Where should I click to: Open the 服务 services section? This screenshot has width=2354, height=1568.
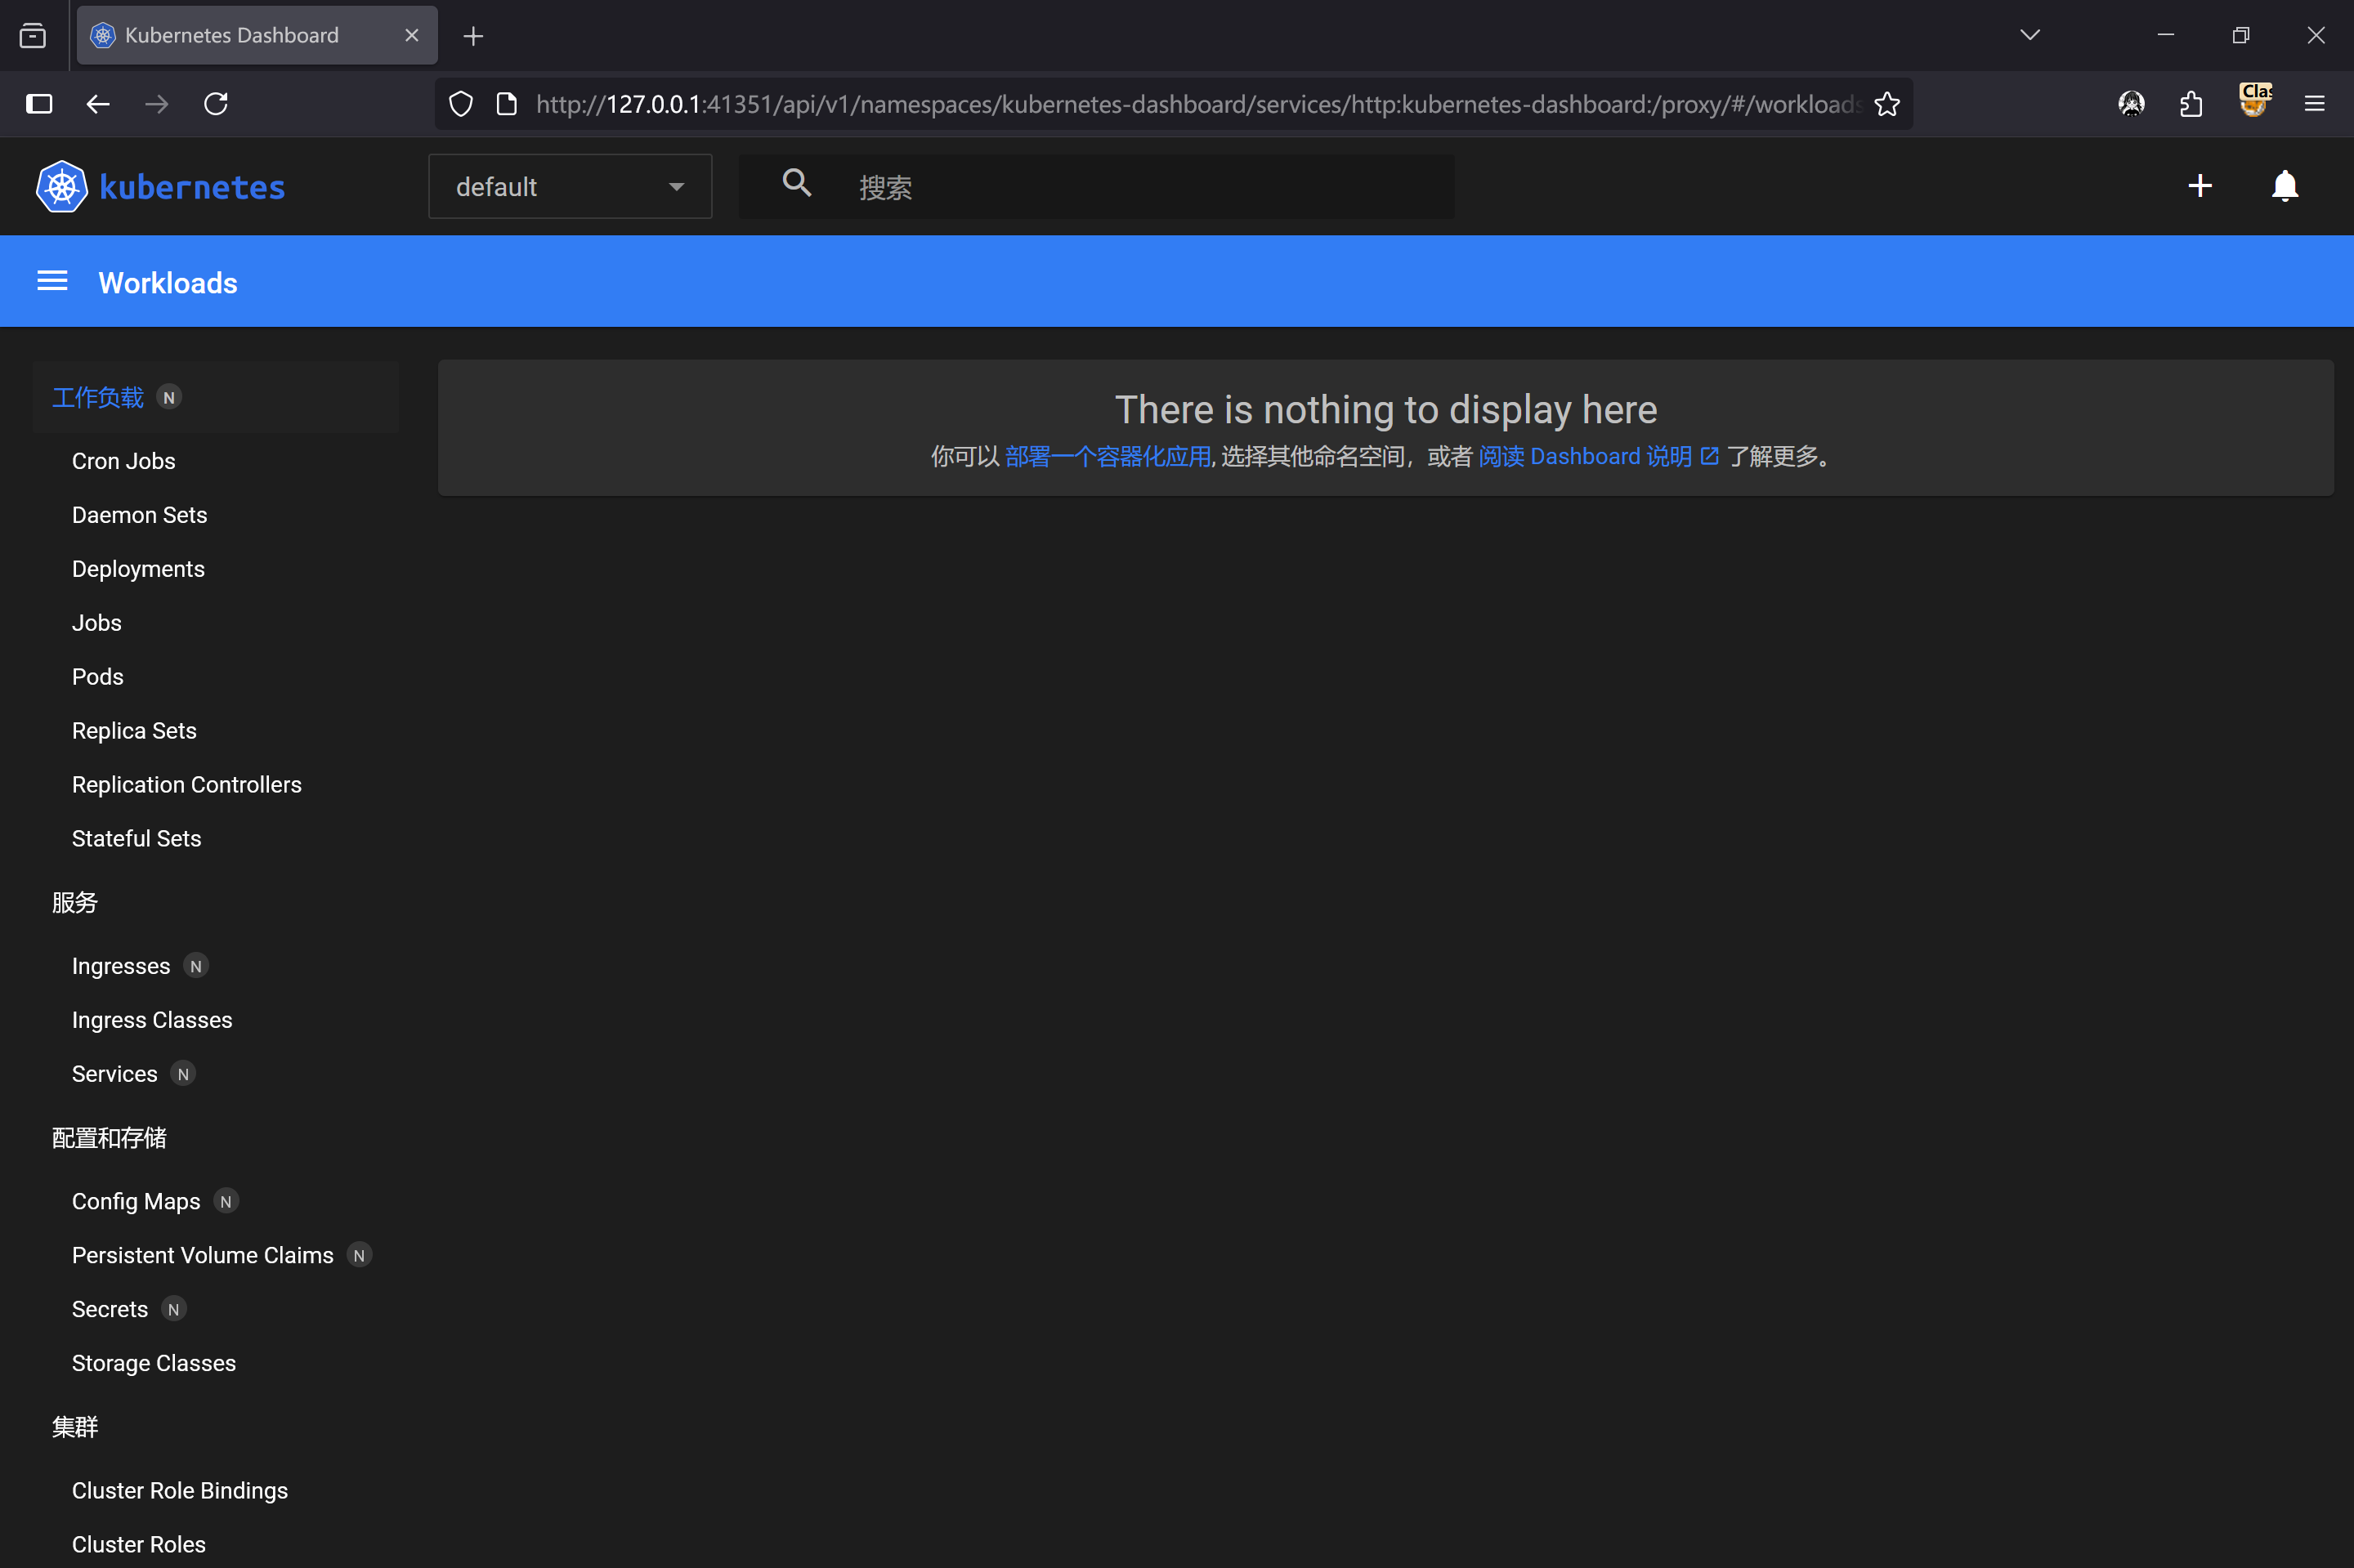[75, 902]
